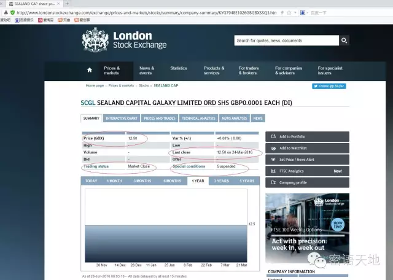Open For traders & brokers menu

coord(249,71)
